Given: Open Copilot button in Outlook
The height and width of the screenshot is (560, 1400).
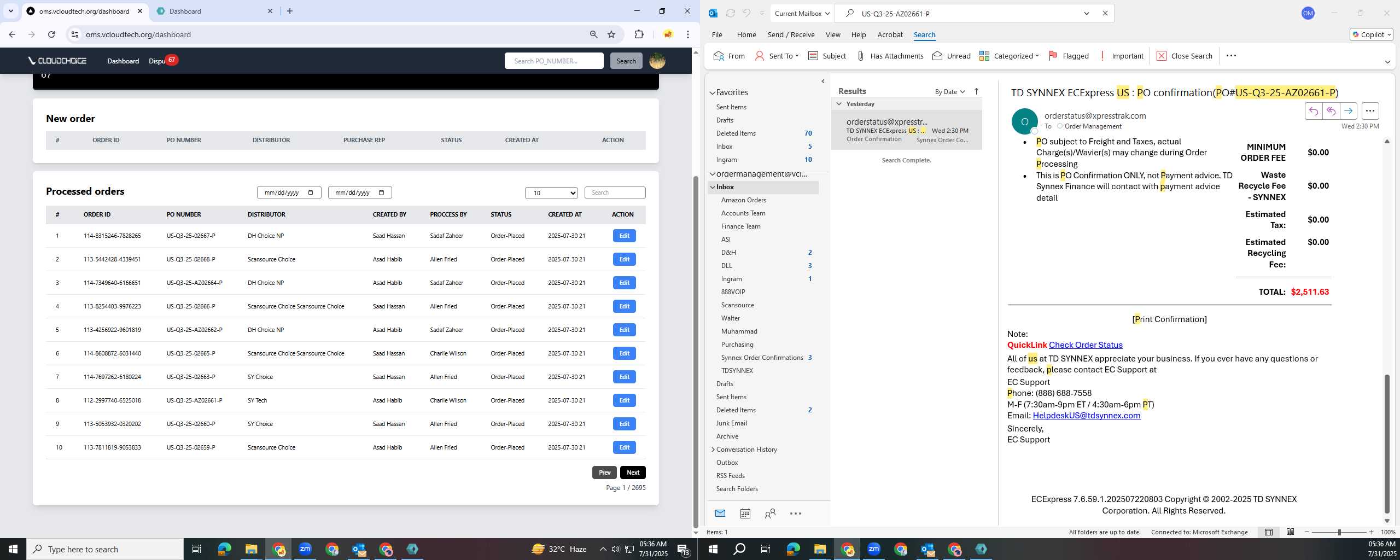Looking at the screenshot, I should [1371, 34].
